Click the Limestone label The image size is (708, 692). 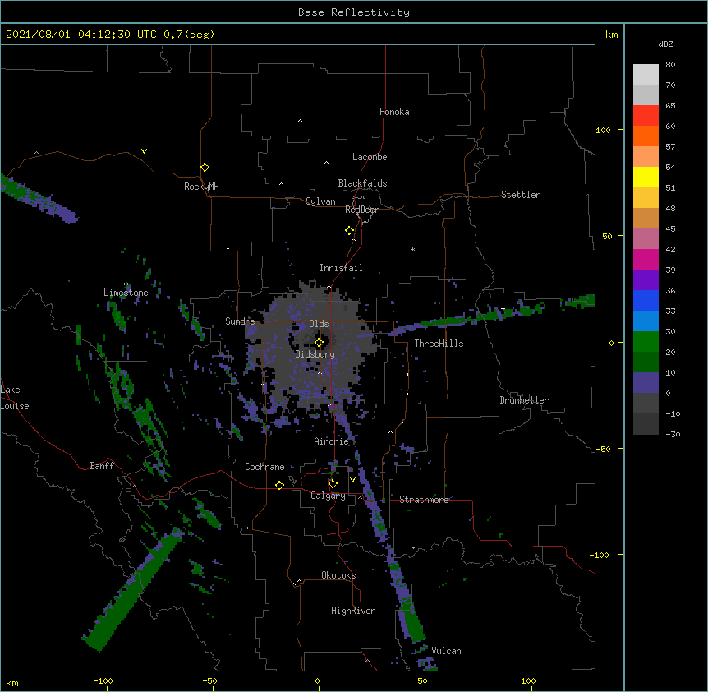tap(126, 293)
